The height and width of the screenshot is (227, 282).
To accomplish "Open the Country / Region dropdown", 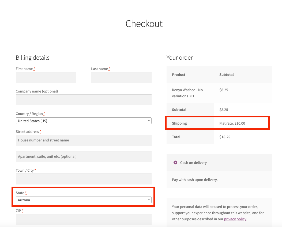I will coord(84,121).
